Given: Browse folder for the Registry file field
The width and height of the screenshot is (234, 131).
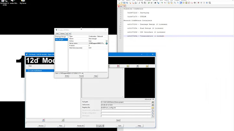Looking at the screenshot, I should (x=152, y=108).
